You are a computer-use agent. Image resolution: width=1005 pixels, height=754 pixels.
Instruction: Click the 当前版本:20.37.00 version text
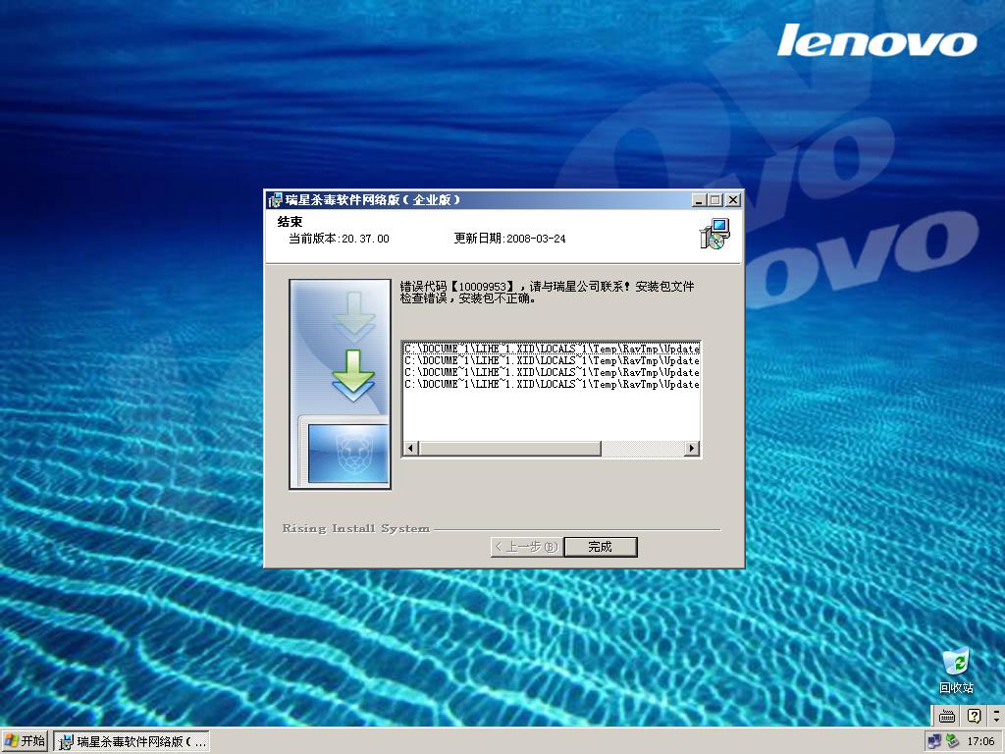[339, 239]
